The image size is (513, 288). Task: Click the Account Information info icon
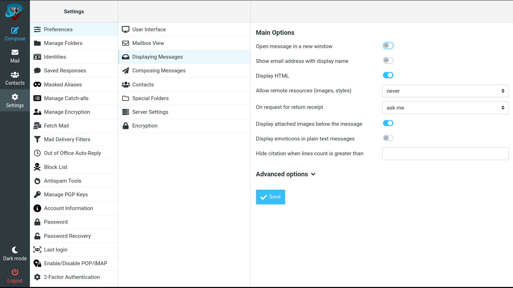coord(37,208)
